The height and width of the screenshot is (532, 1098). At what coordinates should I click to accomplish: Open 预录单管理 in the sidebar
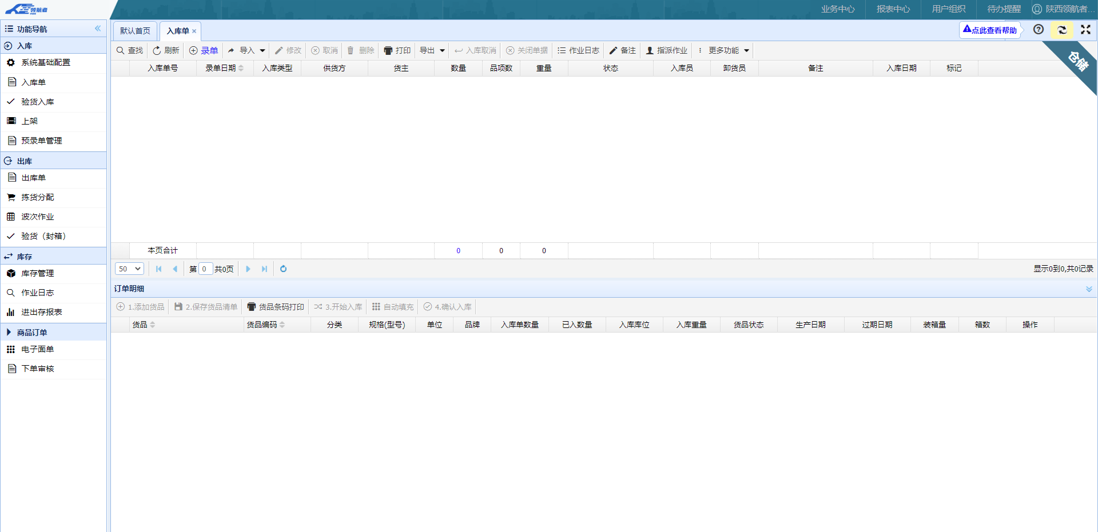click(53, 141)
